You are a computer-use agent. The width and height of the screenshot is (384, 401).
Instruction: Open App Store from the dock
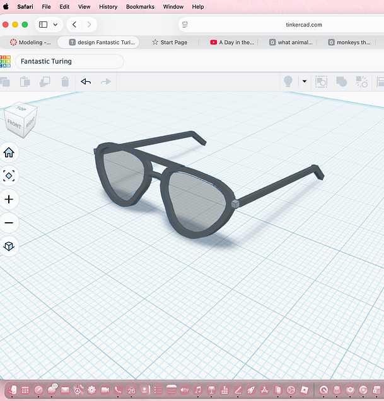pyautogui.click(x=264, y=390)
